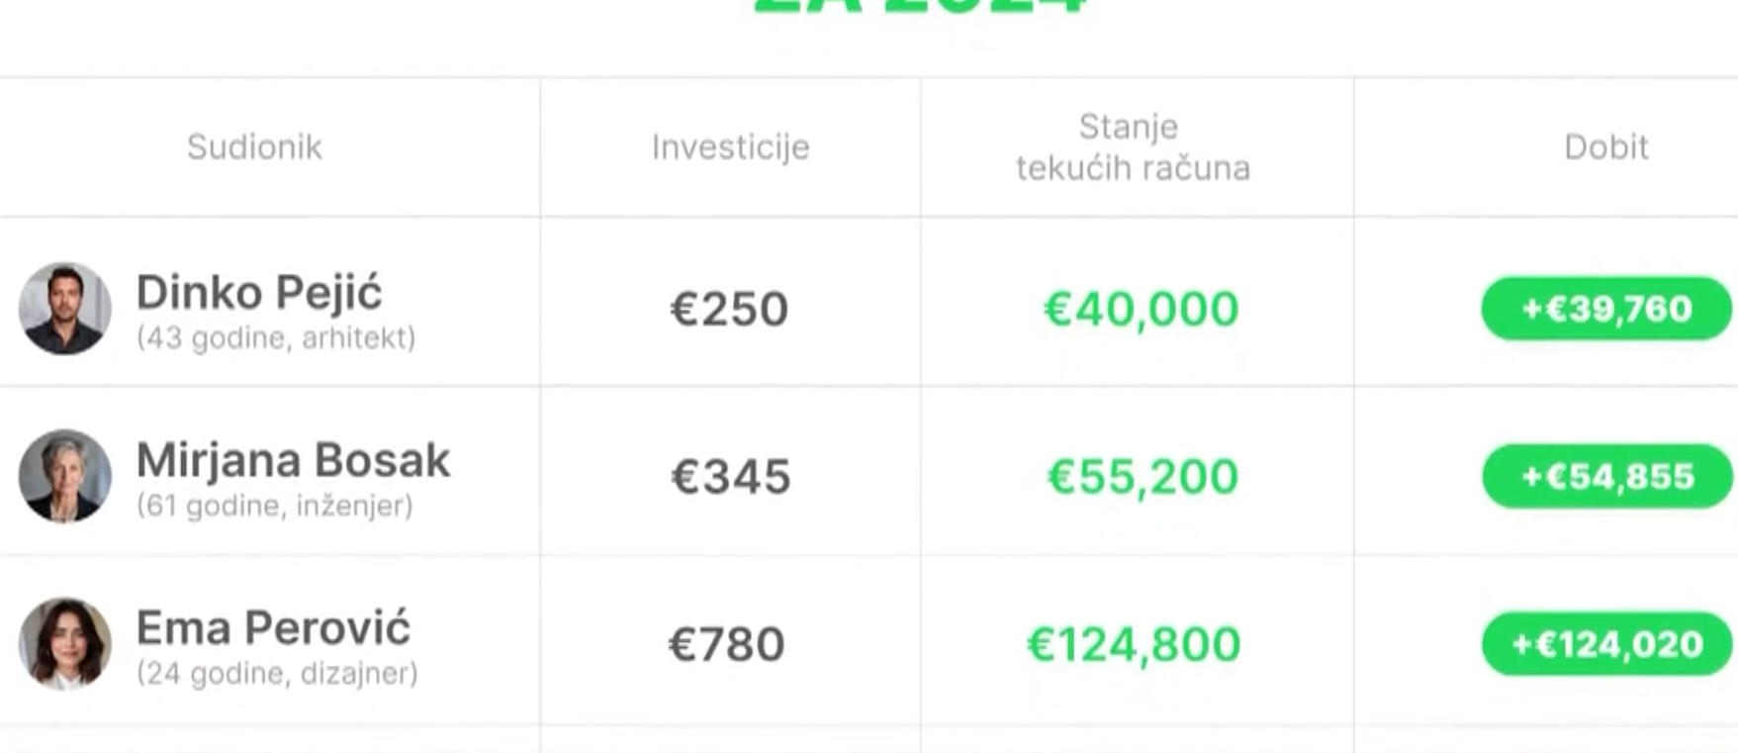Click the Stanje tekućih računa header
The width and height of the screenshot is (1738, 753).
pos(1133,147)
